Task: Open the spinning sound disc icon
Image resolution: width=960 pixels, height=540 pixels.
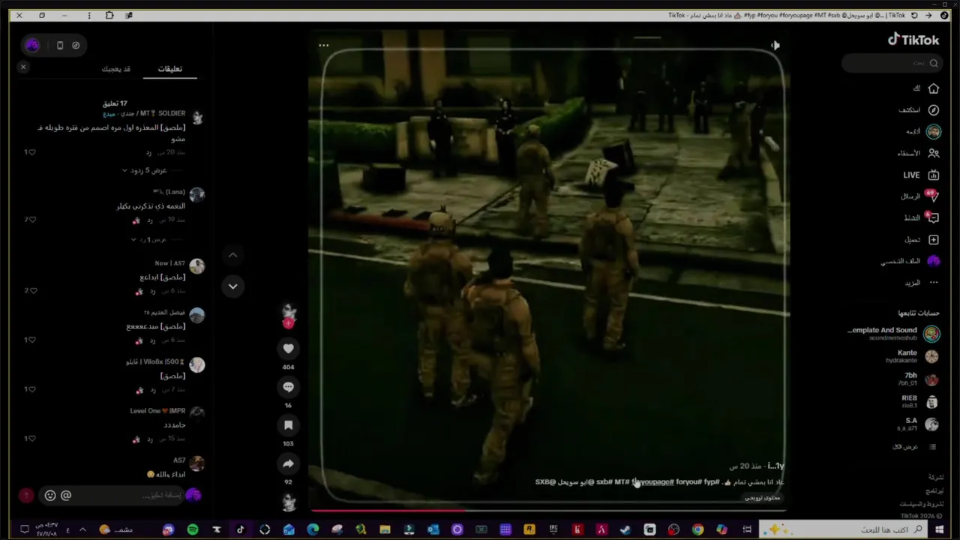Action: coord(289,502)
